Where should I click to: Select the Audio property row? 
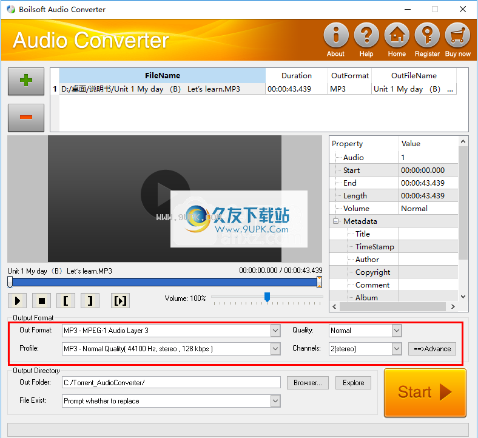point(394,157)
